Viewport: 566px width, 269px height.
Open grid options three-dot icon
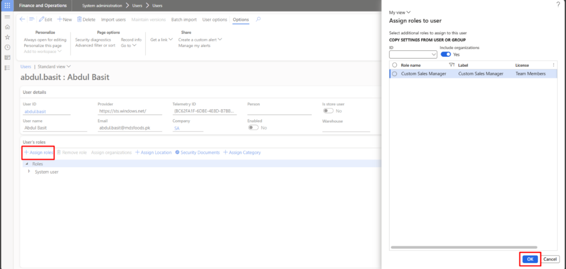tap(554, 65)
